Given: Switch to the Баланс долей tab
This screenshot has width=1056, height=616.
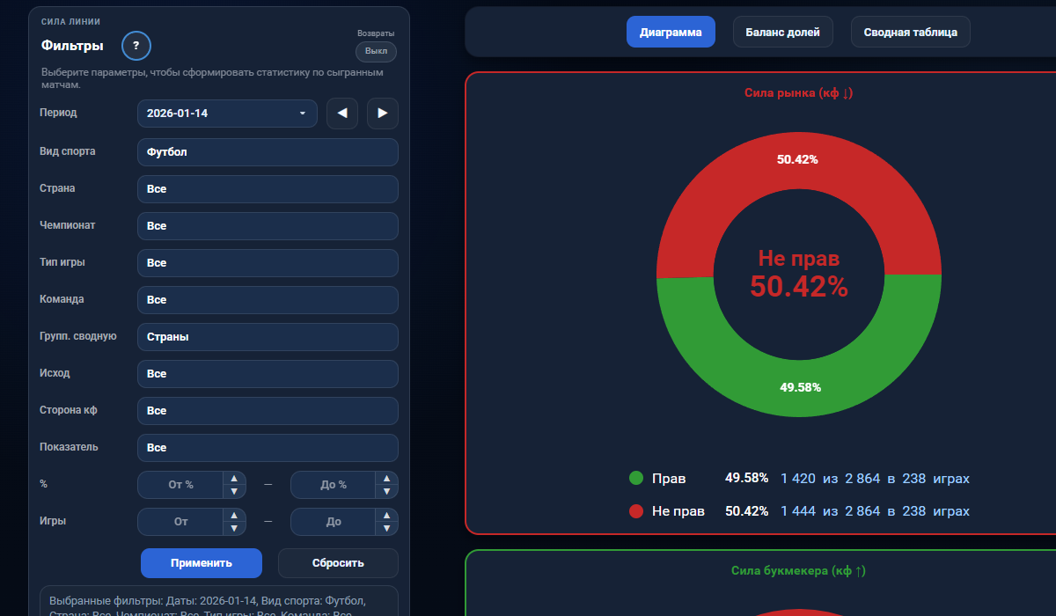Looking at the screenshot, I should (783, 32).
